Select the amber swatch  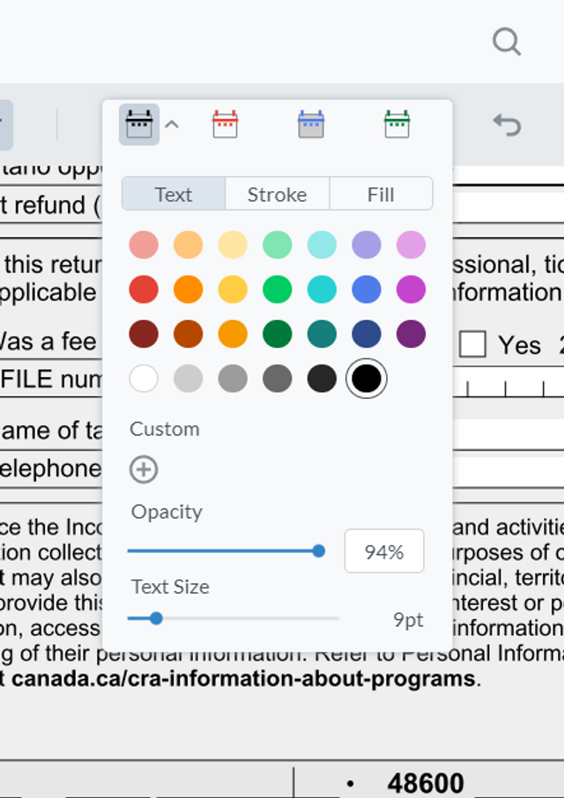coord(233,334)
